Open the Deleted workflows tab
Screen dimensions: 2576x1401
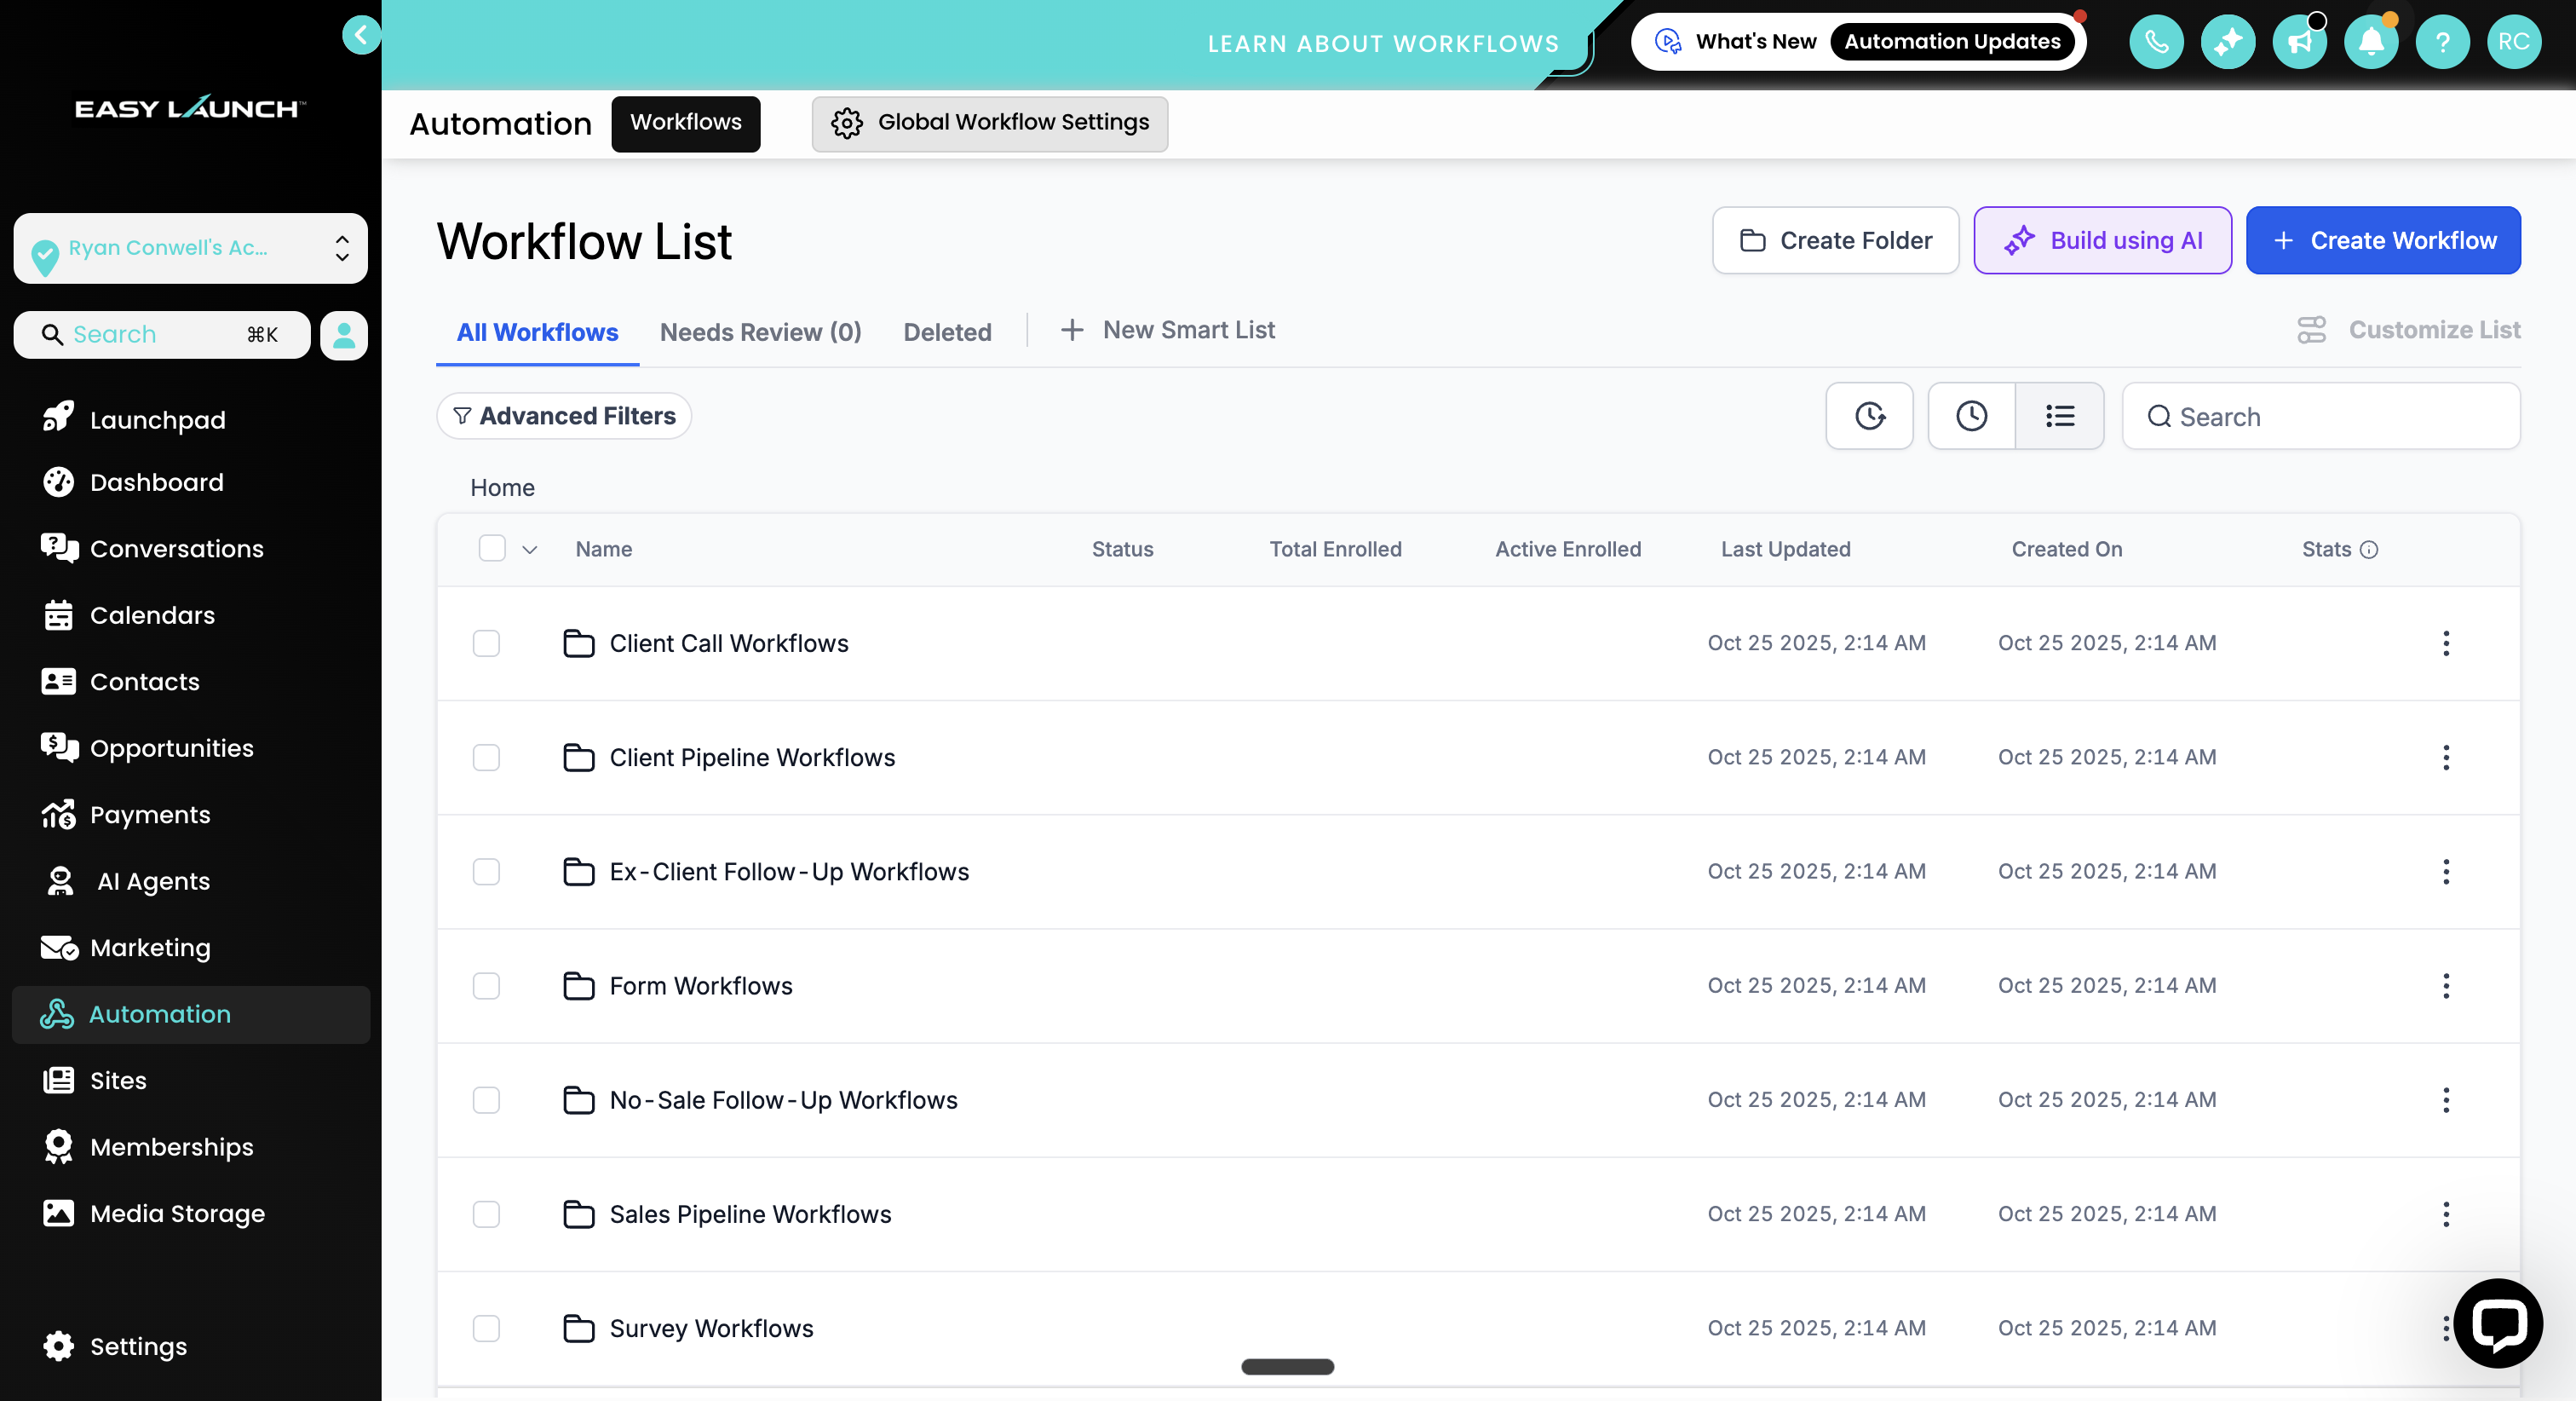coord(946,332)
